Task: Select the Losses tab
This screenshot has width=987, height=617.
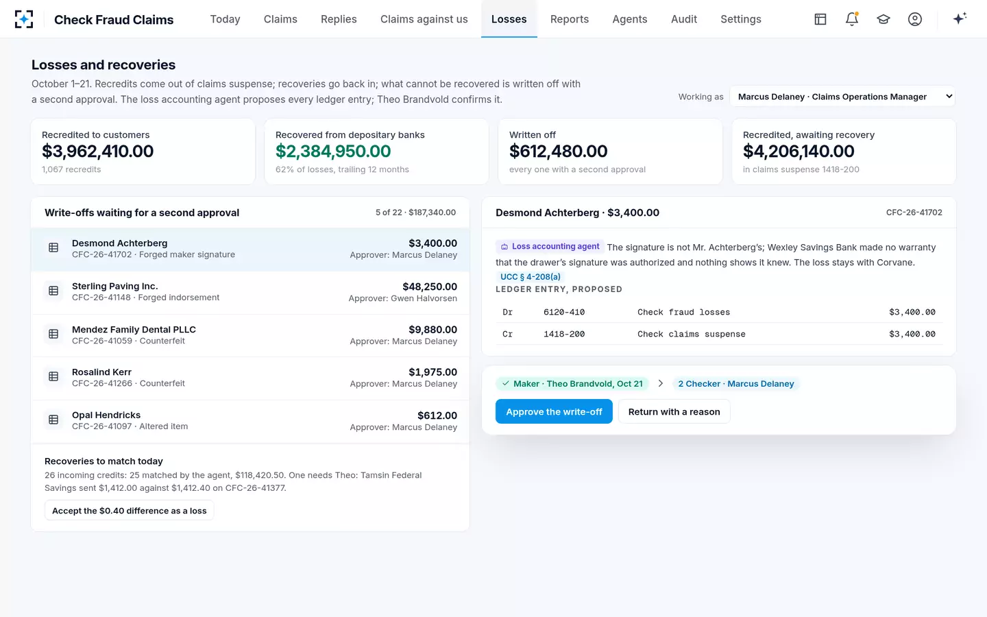Action: click(509, 19)
